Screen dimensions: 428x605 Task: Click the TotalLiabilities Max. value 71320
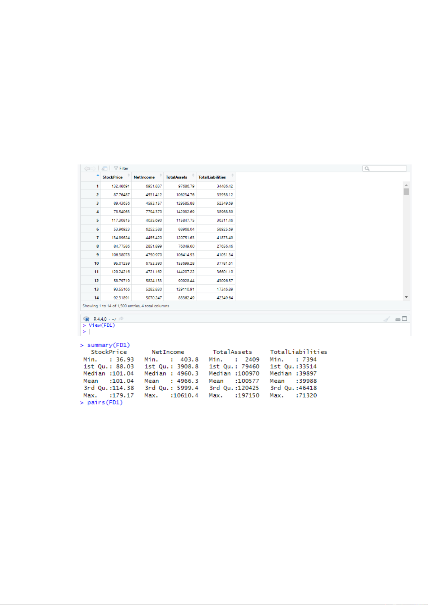pos(308,396)
